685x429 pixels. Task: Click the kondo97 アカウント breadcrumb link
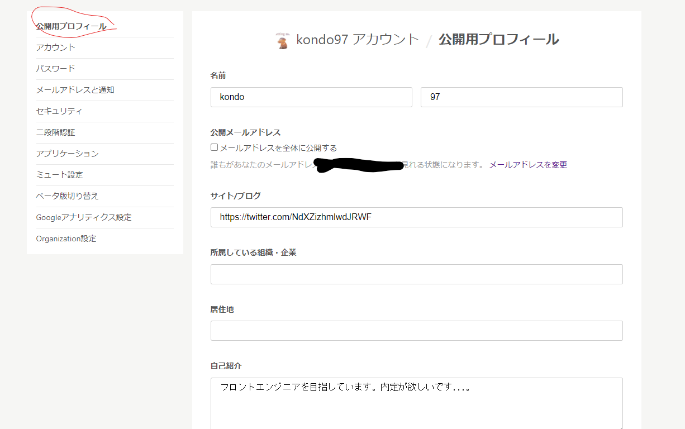pos(356,39)
